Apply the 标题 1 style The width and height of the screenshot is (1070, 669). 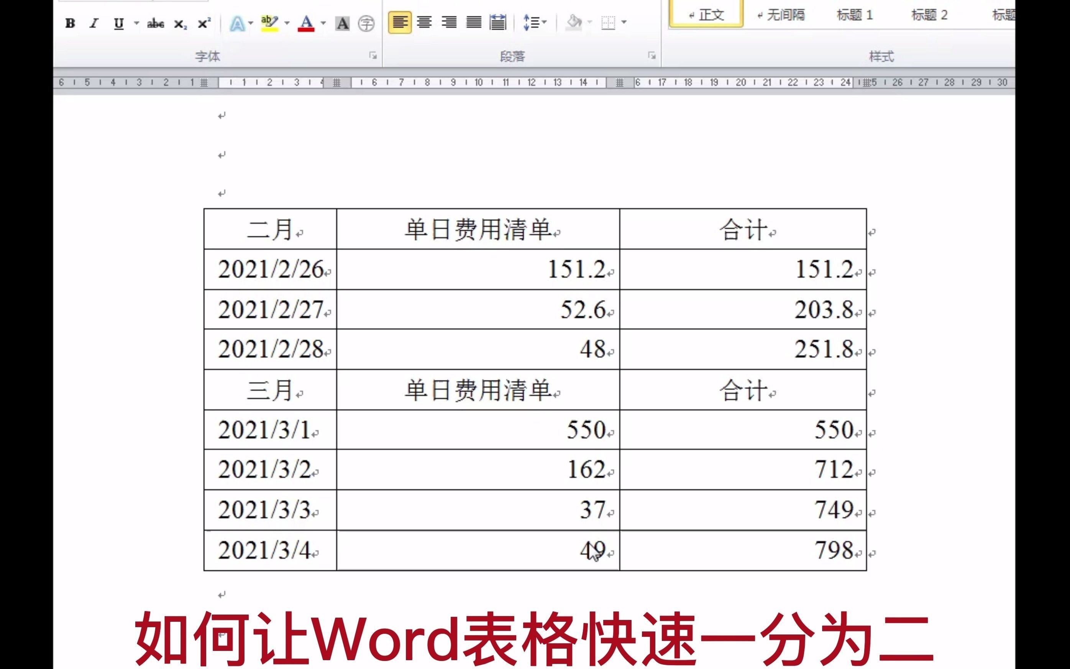[x=854, y=15]
